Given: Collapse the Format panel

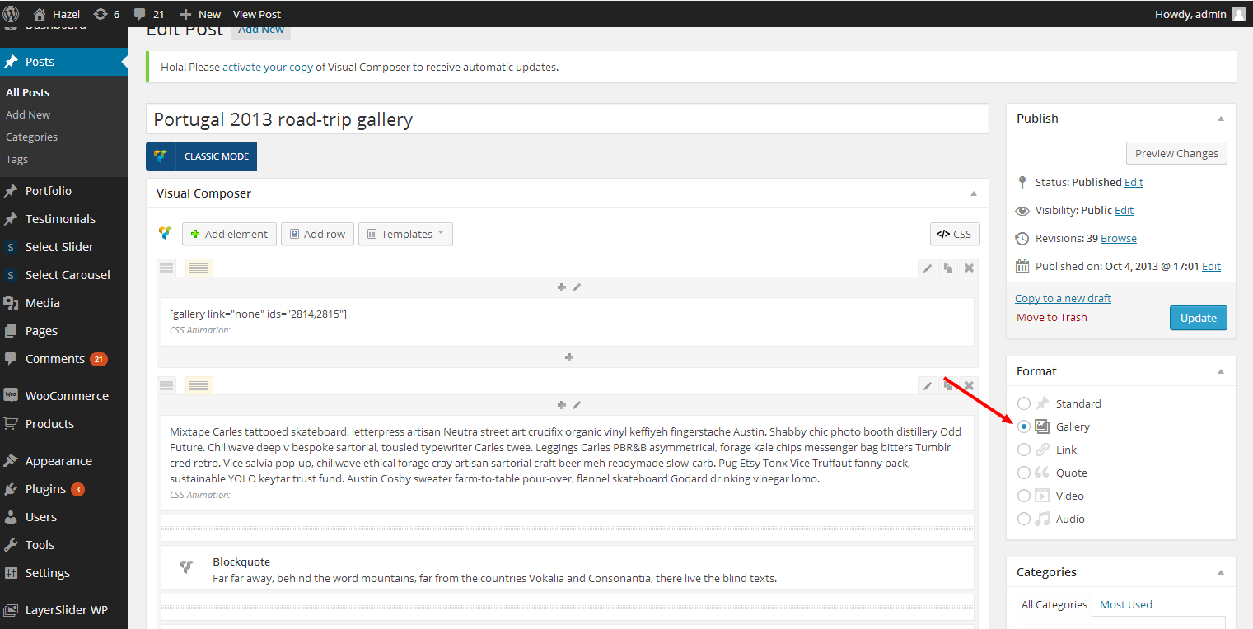Looking at the screenshot, I should click(1220, 371).
